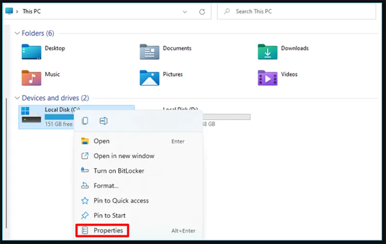The width and height of the screenshot is (386, 244).
Task: Click the left navigation pane scrollbar
Action: click(x=6, y=163)
